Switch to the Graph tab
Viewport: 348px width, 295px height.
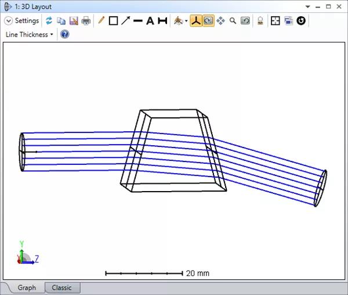[x=27, y=287]
